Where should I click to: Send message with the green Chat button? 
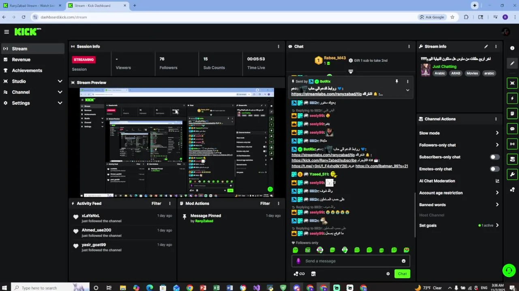click(x=402, y=274)
